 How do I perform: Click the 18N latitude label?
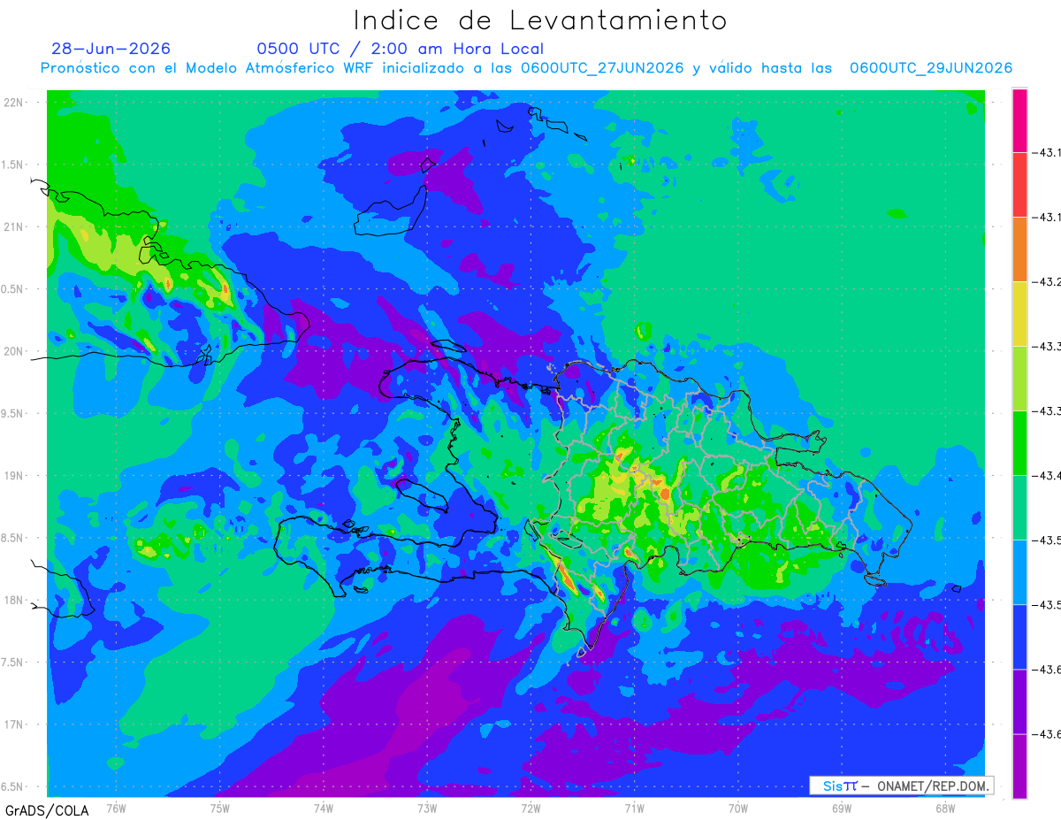click(14, 600)
